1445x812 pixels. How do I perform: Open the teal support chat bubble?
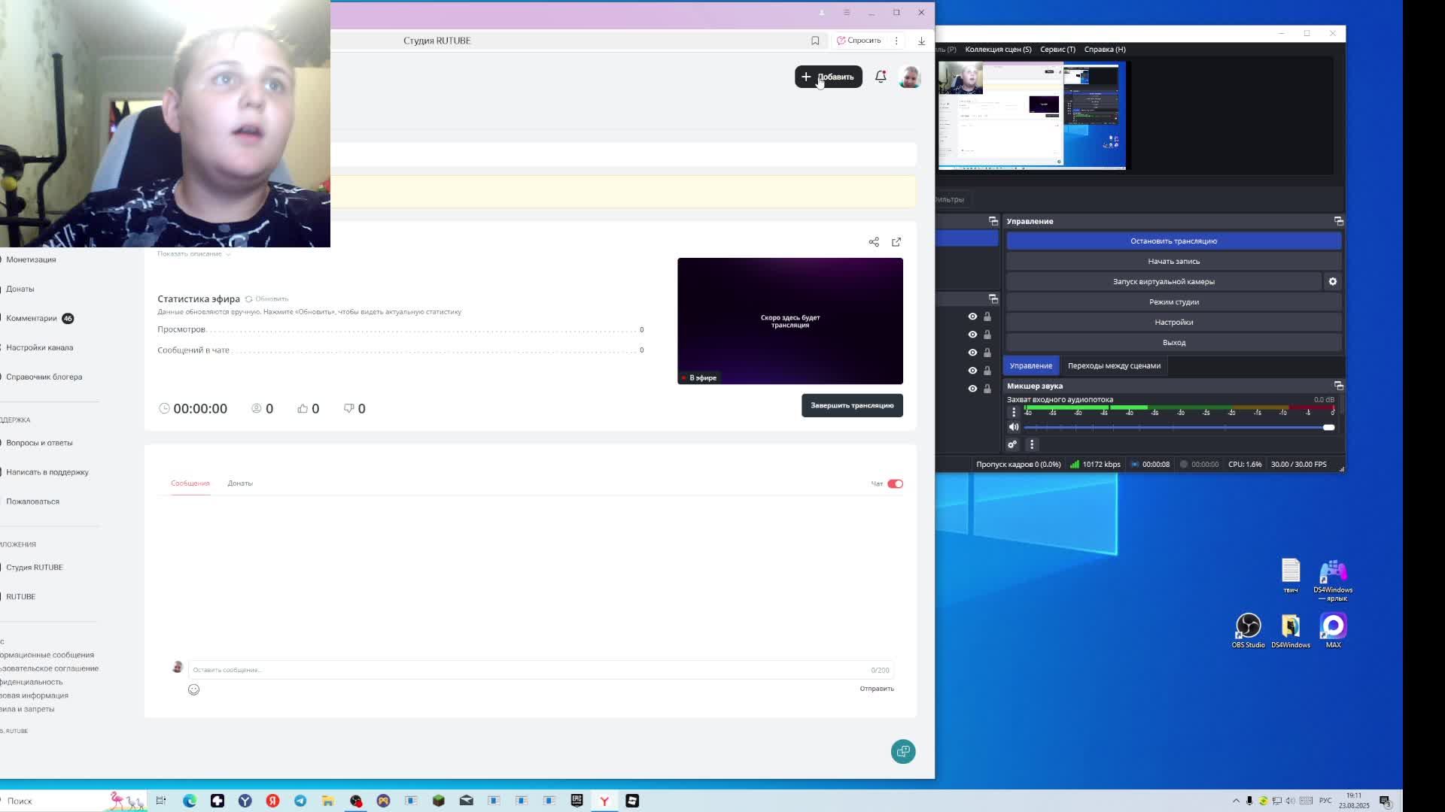pyautogui.click(x=903, y=751)
